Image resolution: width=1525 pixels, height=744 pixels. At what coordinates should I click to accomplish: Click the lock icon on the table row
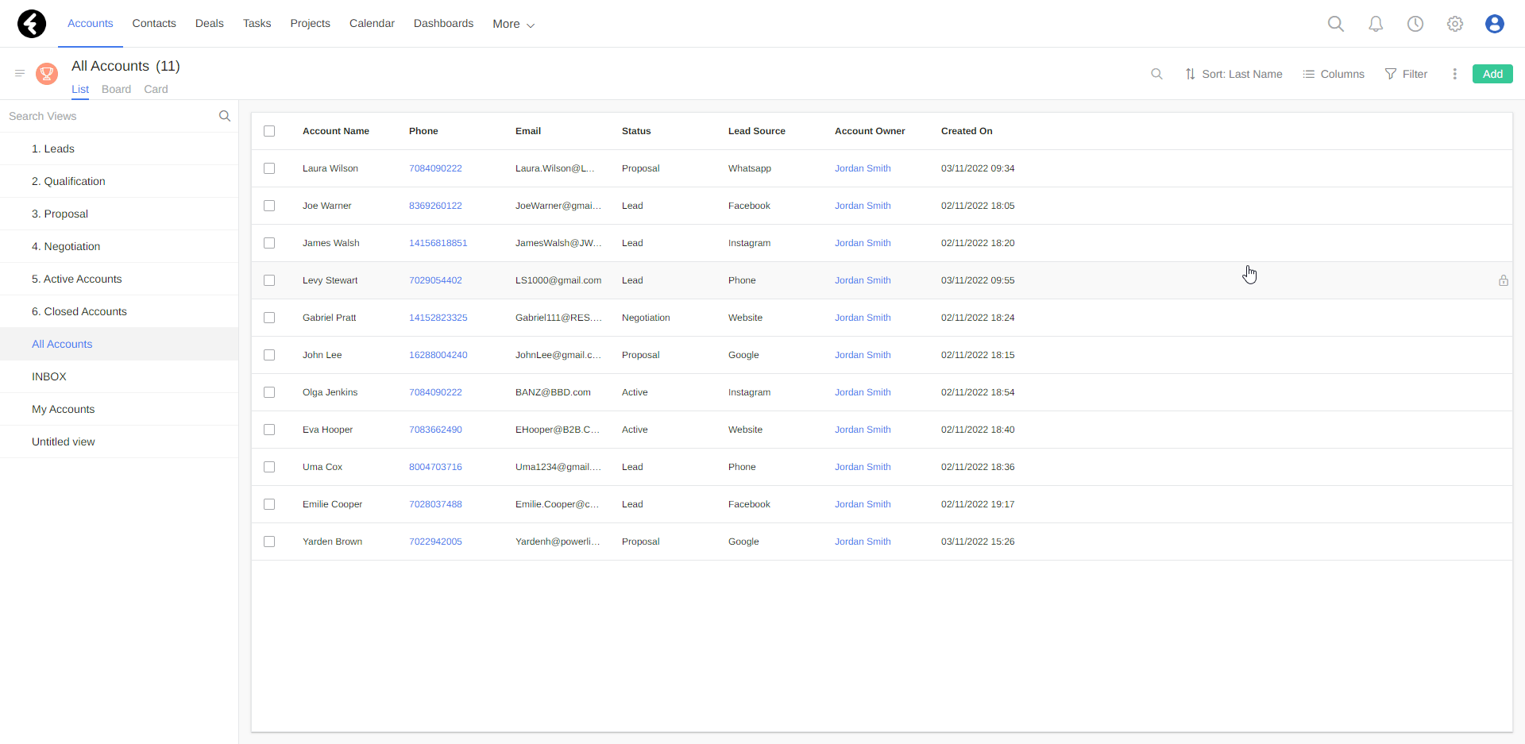tap(1504, 280)
